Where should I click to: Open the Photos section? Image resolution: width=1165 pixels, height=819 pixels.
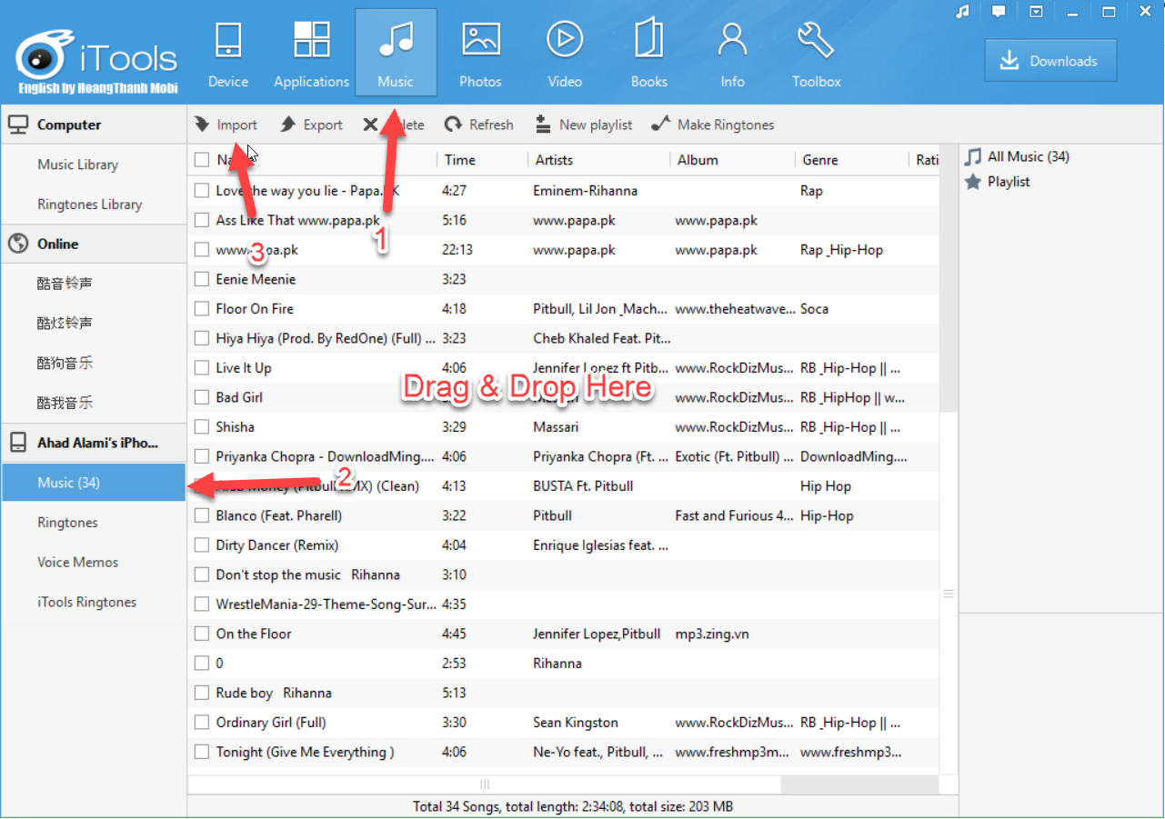pos(480,50)
